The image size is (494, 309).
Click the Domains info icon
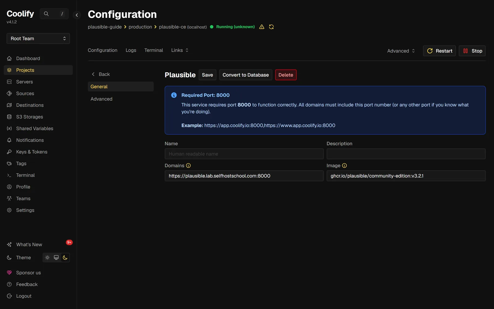click(188, 166)
